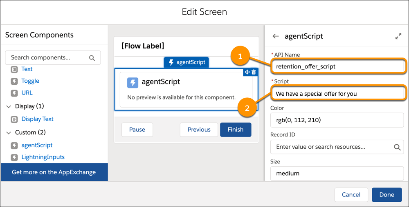Click the Done button

click(387, 195)
